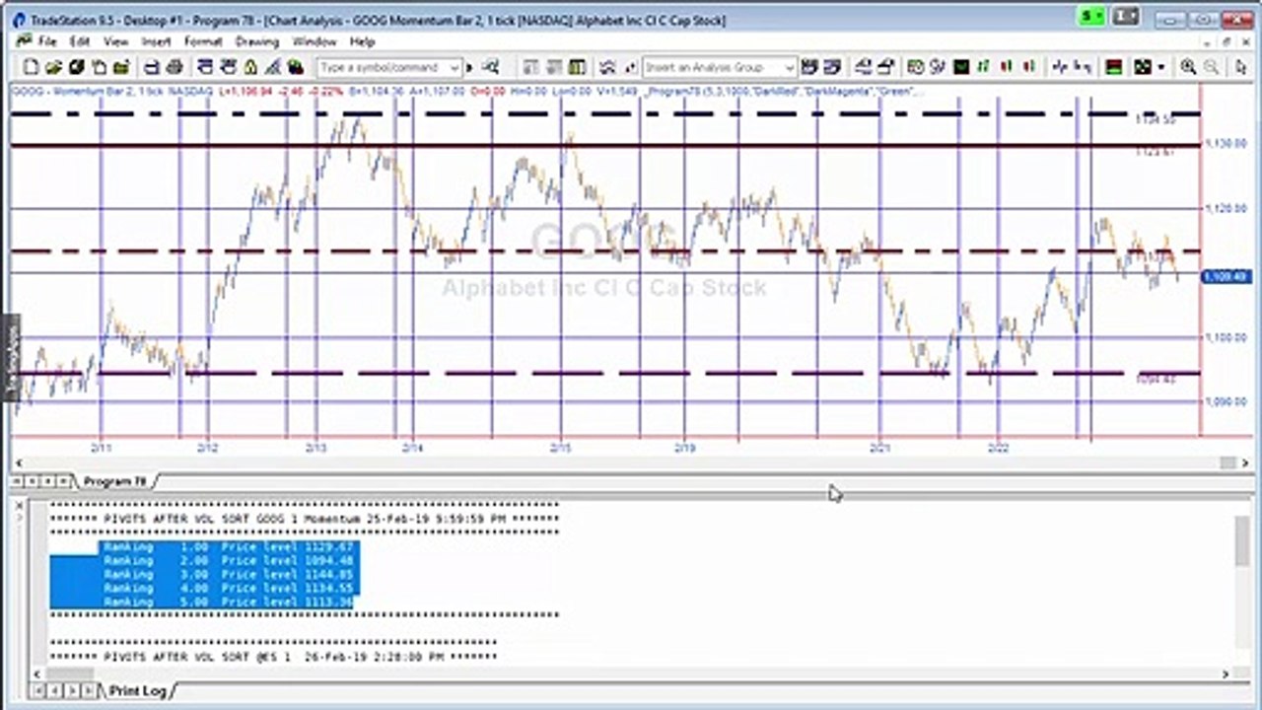1262x710 pixels.
Task: Click the 1,130.00 label on price axis
Action: click(x=1226, y=144)
